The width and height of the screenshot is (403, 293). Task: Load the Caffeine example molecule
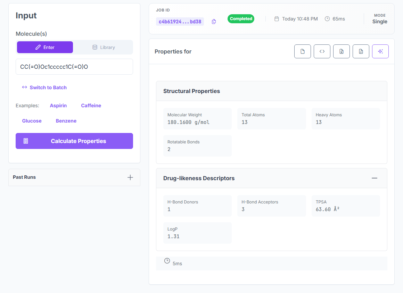(x=91, y=106)
